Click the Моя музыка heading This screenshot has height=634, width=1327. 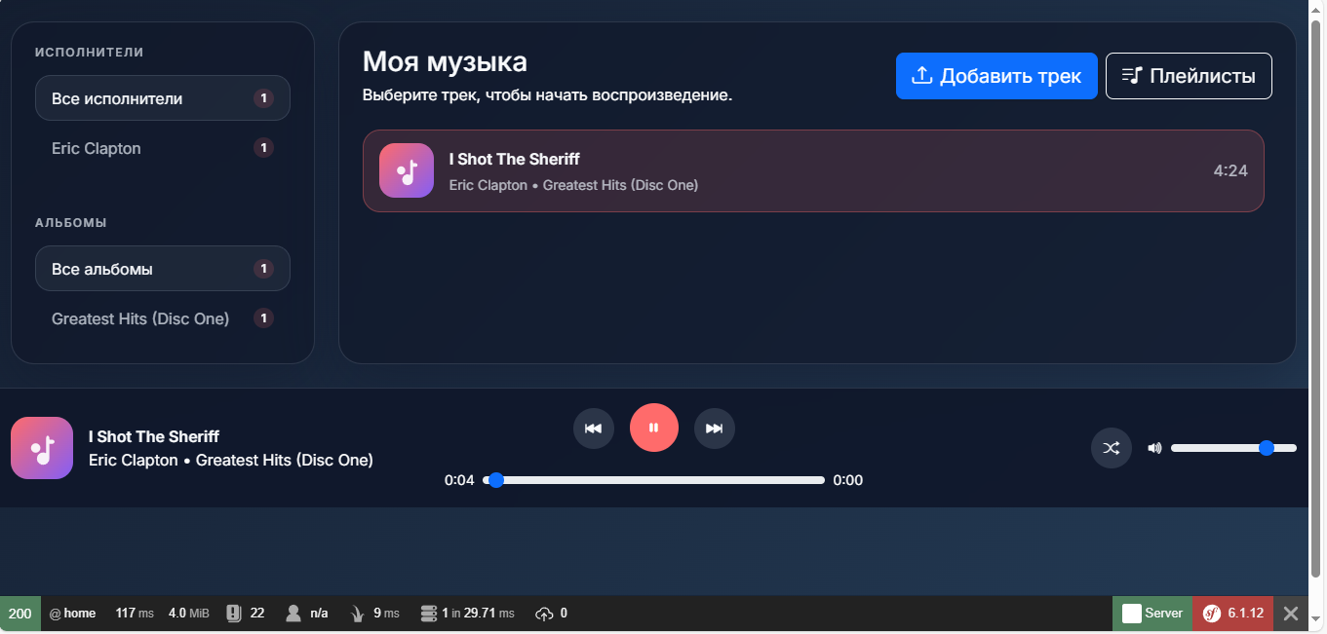(445, 62)
